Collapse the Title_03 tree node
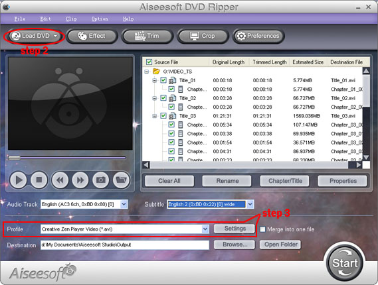The image size is (378, 285). point(155,116)
